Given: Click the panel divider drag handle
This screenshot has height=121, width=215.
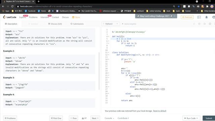Looking at the screenshot, I should tap(101, 65).
